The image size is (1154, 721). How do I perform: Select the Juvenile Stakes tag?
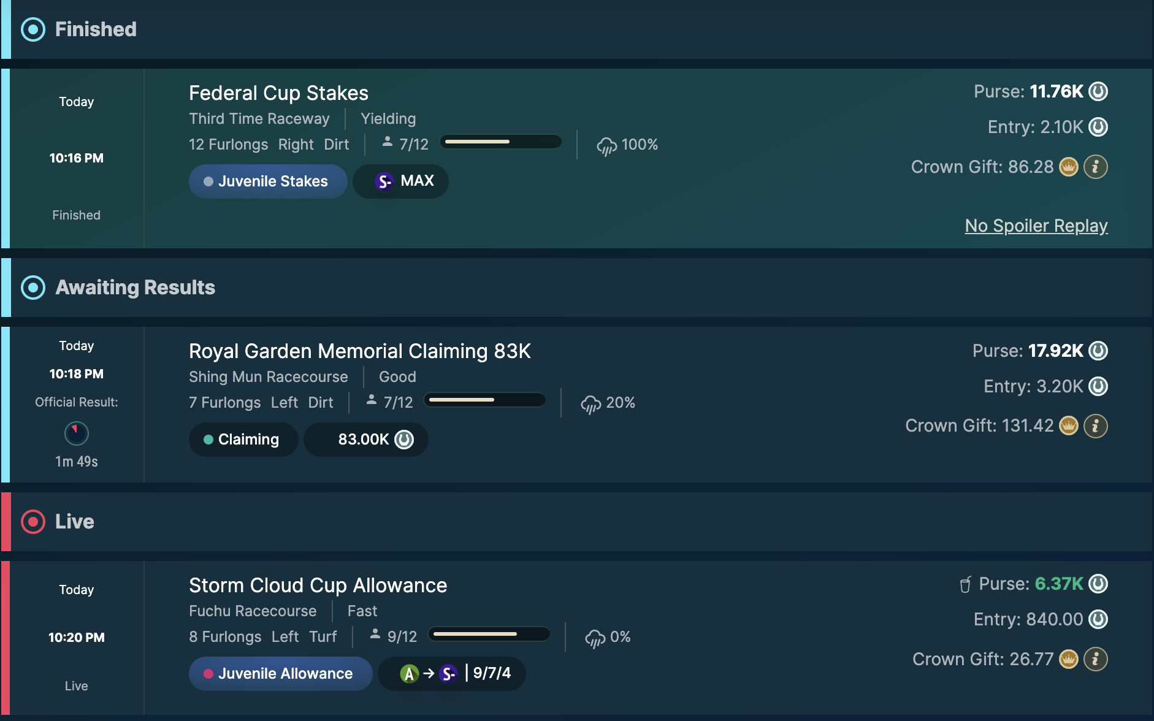[268, 181]
